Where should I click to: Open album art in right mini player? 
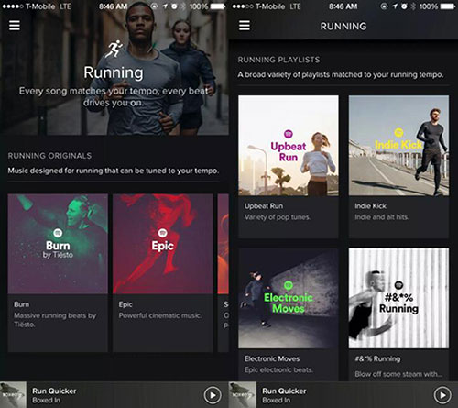(243, 394)
